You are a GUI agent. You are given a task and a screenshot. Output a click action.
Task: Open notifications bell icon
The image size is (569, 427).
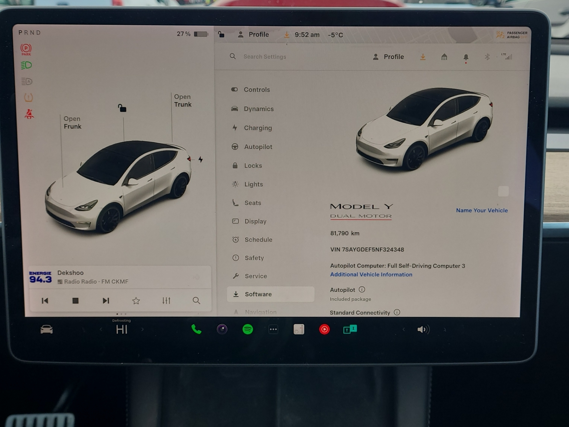click(x=466, y=57)
